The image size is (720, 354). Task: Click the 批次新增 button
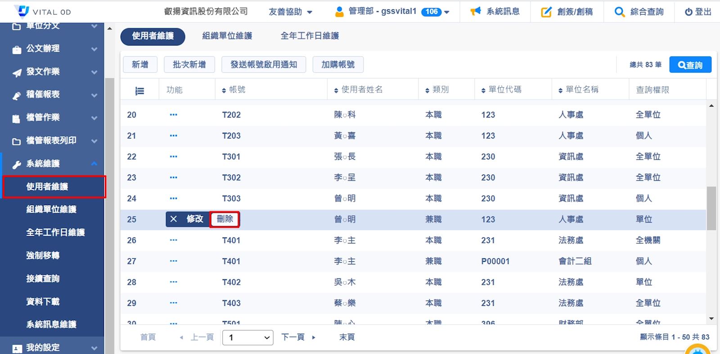189,65
